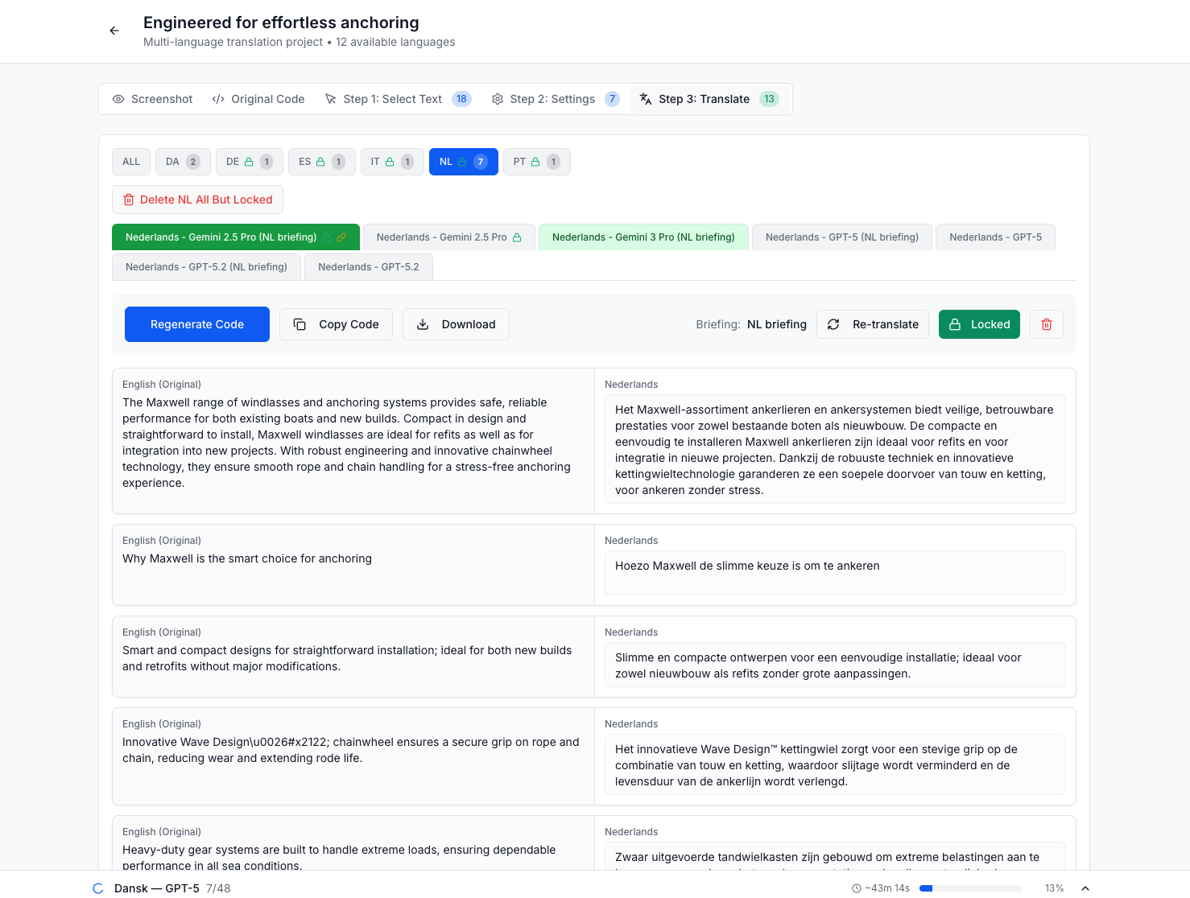1190x898 pixels.
Task: Click English text 'Smart and compact designs'
Action: (347, 658)
